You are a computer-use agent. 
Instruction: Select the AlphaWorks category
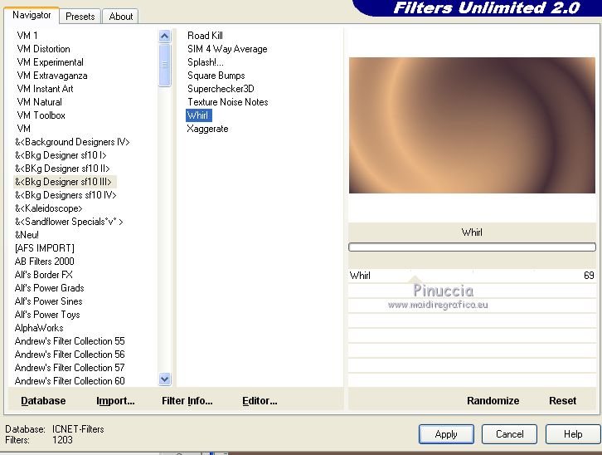[x=39, y=328]
